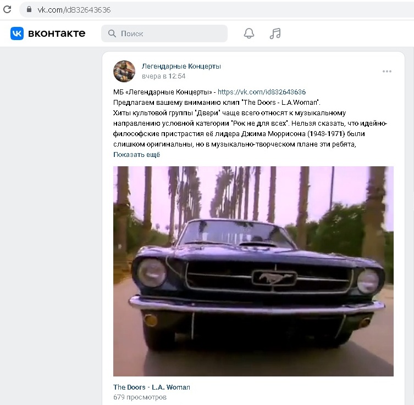Click the ВКОНТАКТЕ wordmark
This screenshot has height=405, width=414.
(x=57, y=33)
